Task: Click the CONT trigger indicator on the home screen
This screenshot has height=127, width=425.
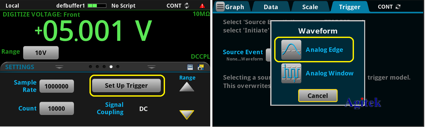Action: [x=178, y=6]
